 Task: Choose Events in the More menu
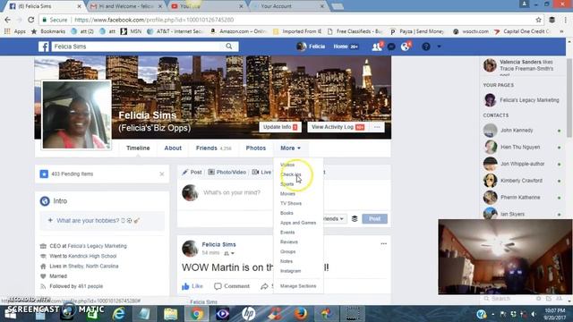coord(287,233)
